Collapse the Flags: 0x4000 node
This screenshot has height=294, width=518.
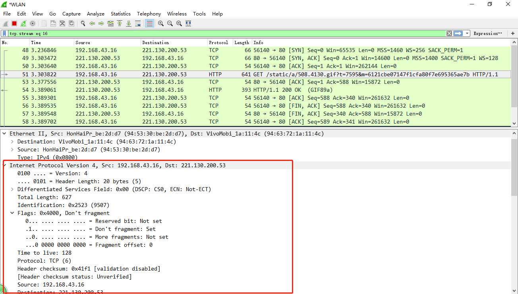12,213
